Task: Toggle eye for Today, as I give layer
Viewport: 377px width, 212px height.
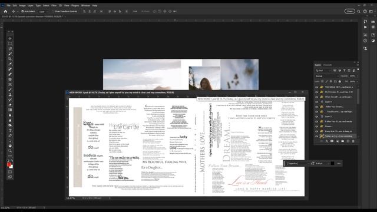Action: pyautogui.click(x=317, y=136)
